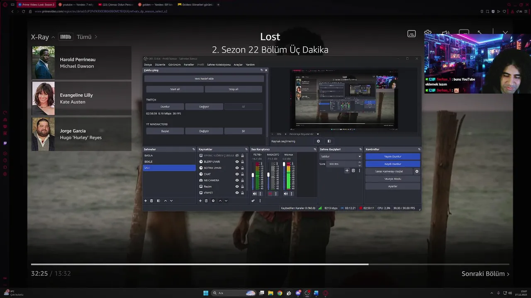The height and width of the screenshot is (298, 531).
Task: Float the Kontroller dock panel
Action: [419, 149]
